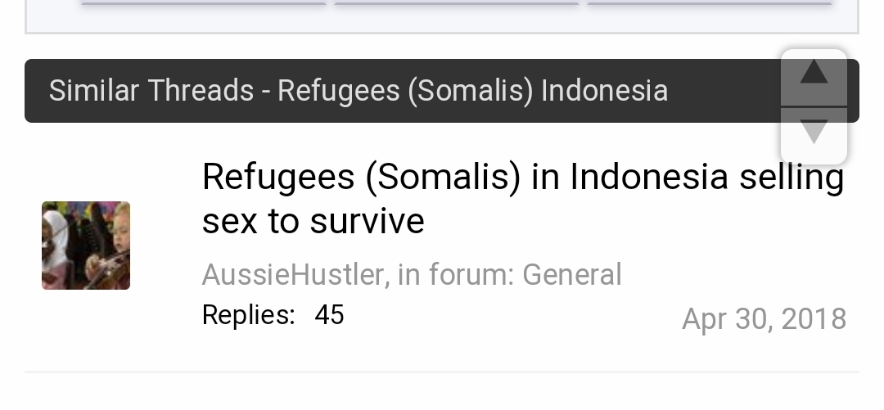Click the Apr 30, 2018 date
The image size is (884, 410).
click(x=764, y=319)
